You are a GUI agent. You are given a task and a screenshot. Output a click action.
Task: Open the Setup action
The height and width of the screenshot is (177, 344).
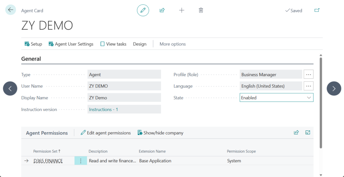click(33, 44)
